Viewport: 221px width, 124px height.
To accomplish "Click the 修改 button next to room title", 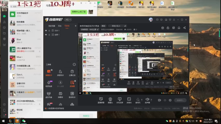I will pyautogui.click(x=103, y=26).
